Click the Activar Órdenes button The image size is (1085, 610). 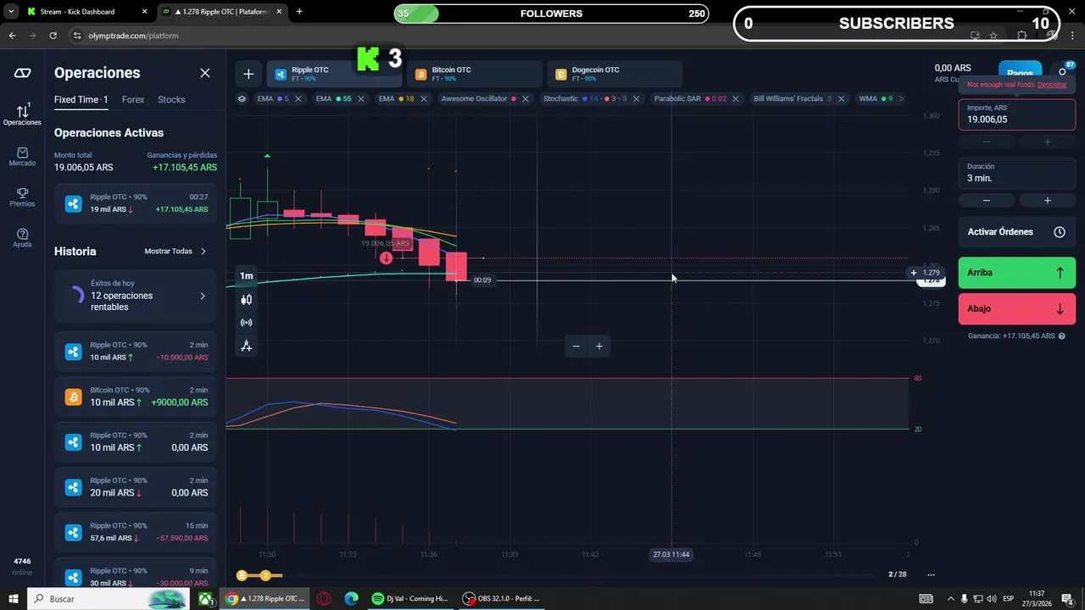pyautogui.click(x=1016, y=232)
